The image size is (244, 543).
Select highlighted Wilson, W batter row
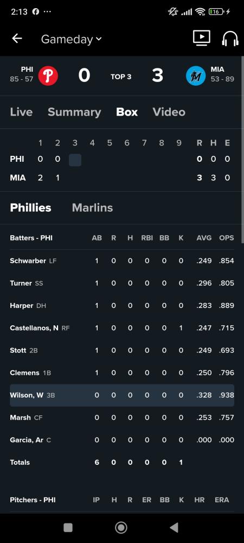(122, 395)
